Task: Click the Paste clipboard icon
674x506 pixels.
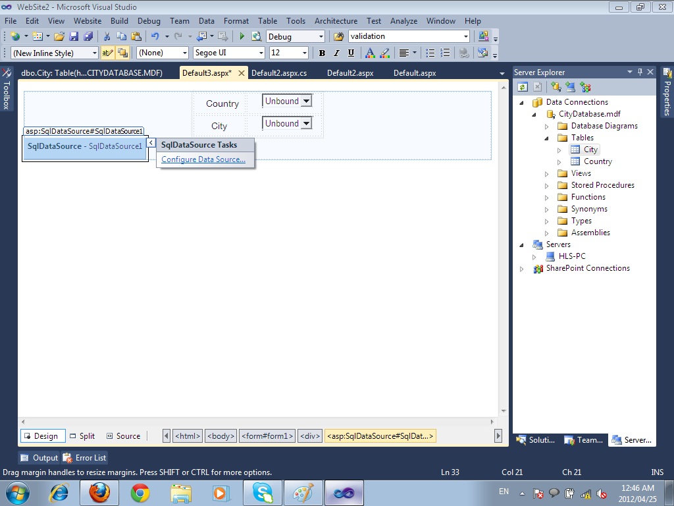Action: (x=136, y=37)
